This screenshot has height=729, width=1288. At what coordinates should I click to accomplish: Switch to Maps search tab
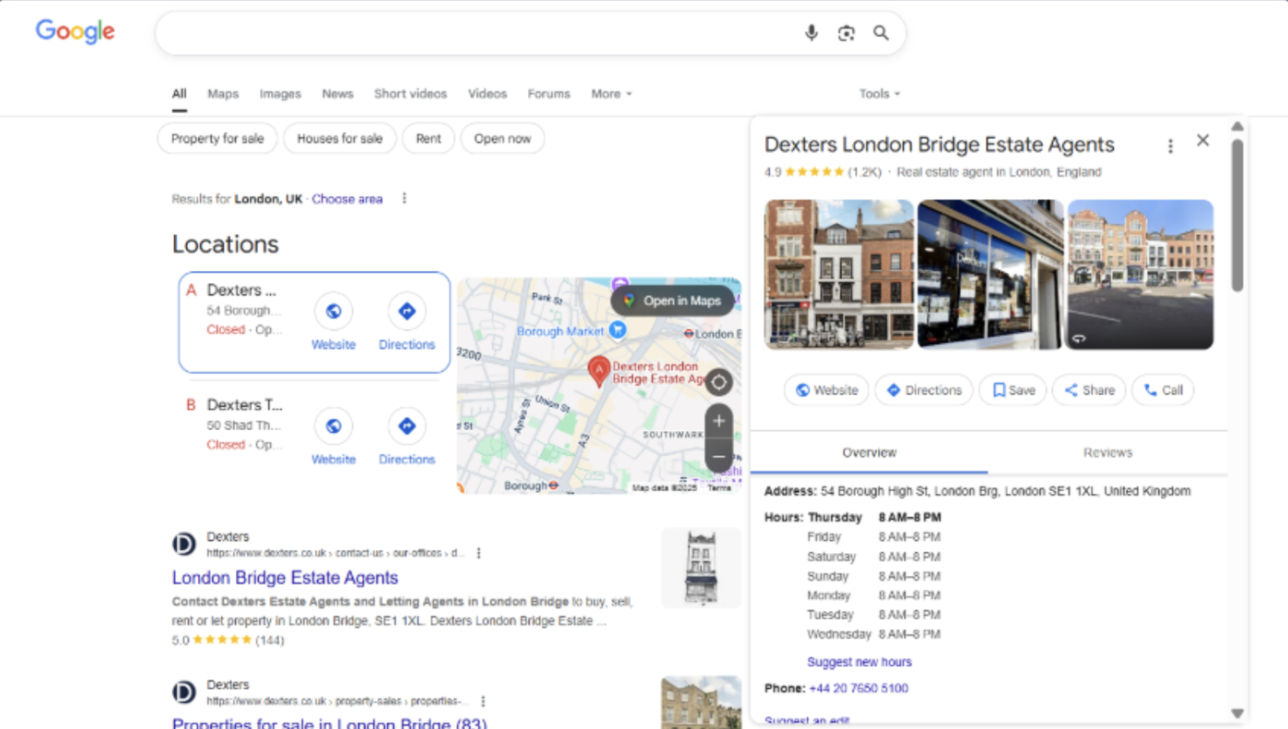[223, 93]
